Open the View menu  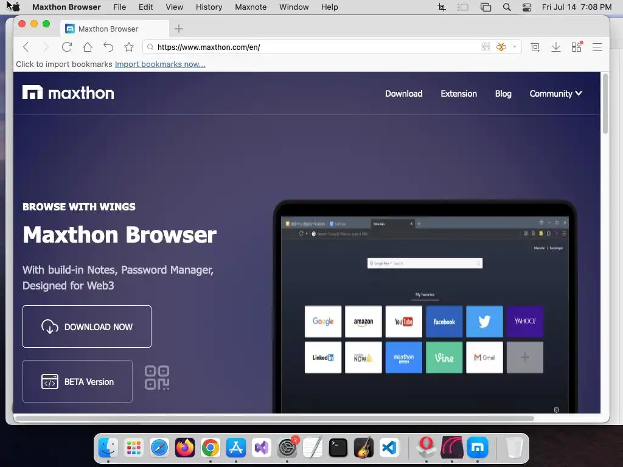175,7
